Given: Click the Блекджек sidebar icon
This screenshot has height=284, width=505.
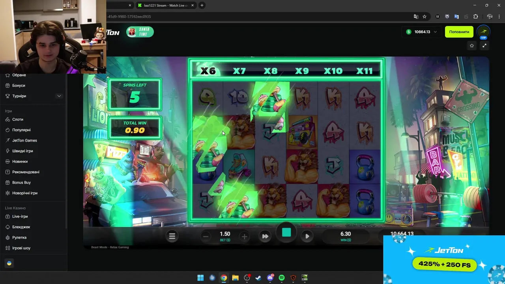Looking at the screenshot, I should (x=8, y=227).
